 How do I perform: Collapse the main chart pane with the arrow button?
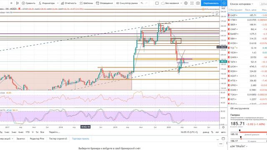coord(213,12)
